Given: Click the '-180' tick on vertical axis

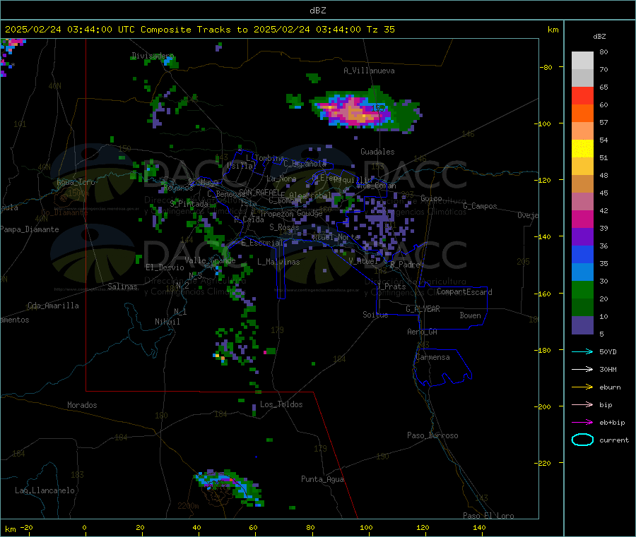Looking at the screenshot, I should (x=544, y=350).
